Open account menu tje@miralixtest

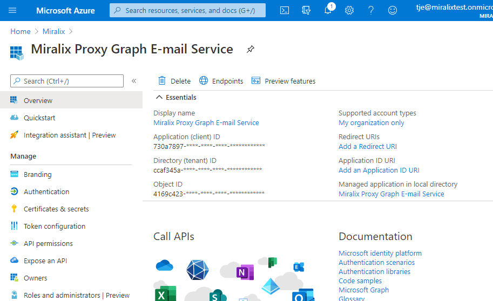point(454,11)
